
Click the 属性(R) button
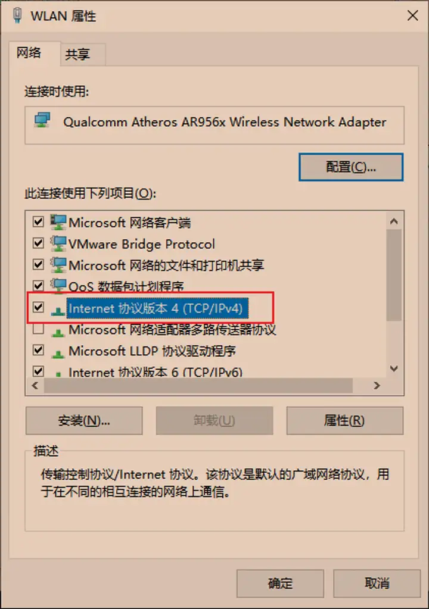click(344, 420)
